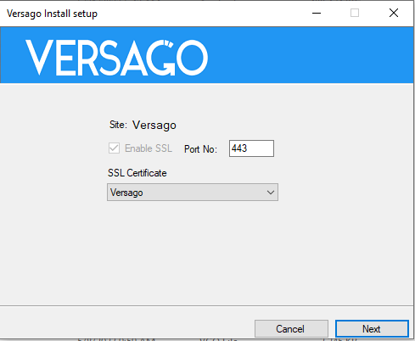
Task: Click the disabled maximize window button
Action: pyautogui.click(x=355, y=13)
